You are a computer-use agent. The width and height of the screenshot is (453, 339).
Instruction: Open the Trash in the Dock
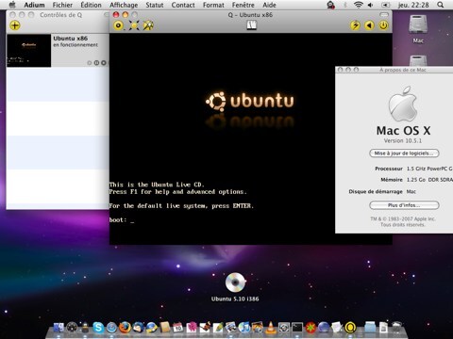[397, 328]
